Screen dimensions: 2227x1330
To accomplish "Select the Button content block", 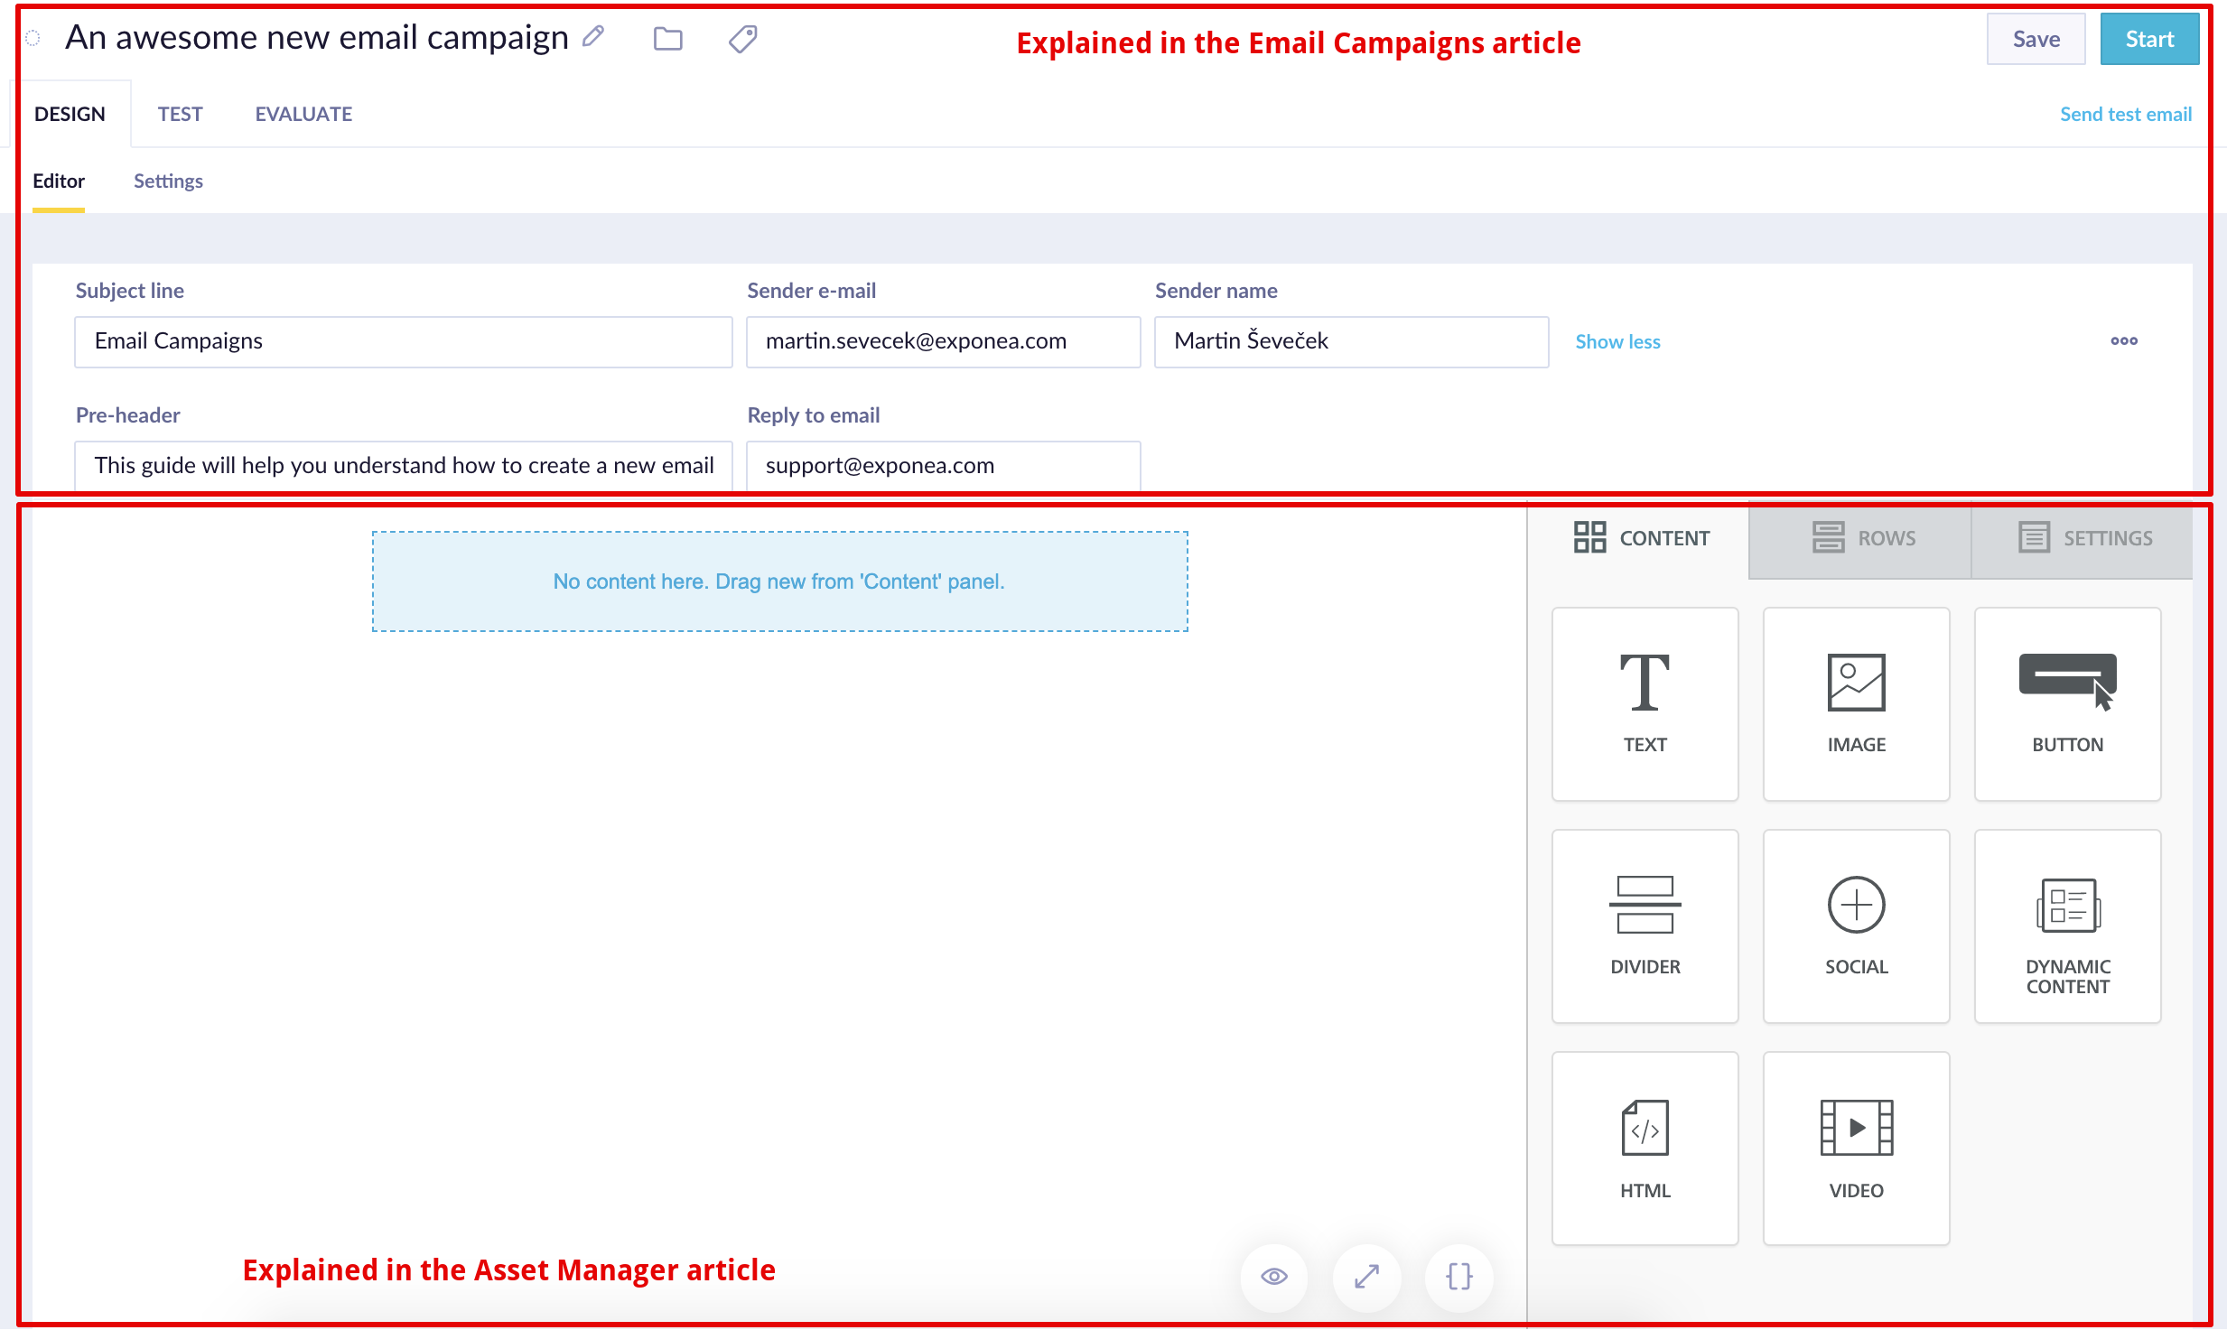I will point(2067,703).
